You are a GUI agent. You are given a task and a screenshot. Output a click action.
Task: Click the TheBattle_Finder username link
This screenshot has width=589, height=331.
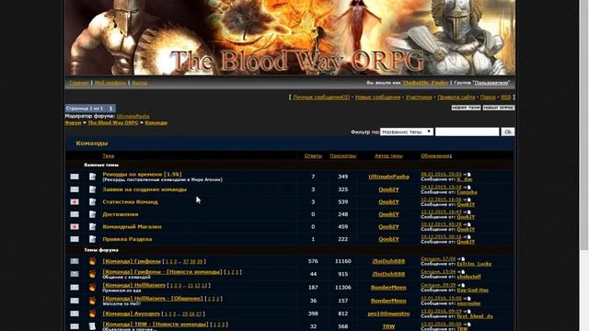pos(425,83)
